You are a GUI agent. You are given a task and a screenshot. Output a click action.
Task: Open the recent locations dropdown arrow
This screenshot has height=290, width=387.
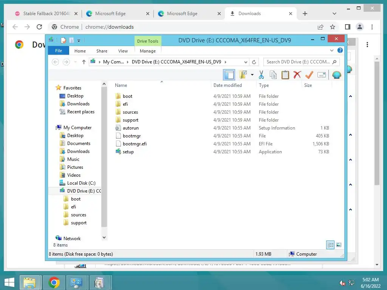click(75, 62)
